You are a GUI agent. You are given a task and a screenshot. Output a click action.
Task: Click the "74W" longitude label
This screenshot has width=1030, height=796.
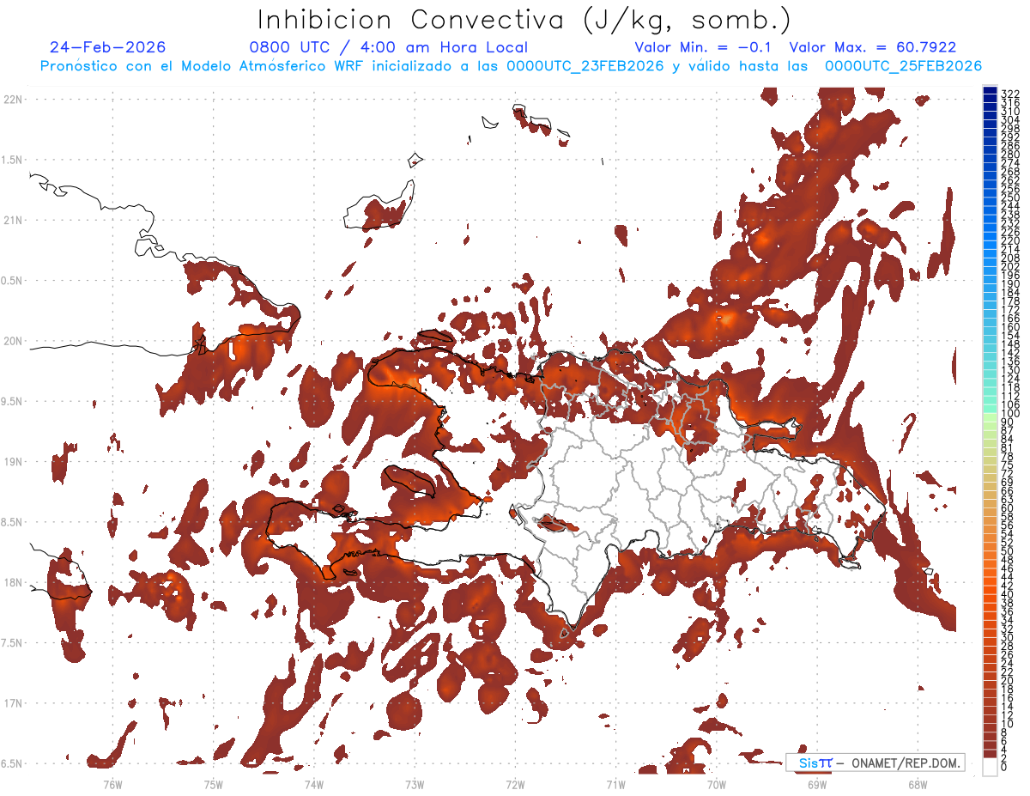click(x=313, y=784)
